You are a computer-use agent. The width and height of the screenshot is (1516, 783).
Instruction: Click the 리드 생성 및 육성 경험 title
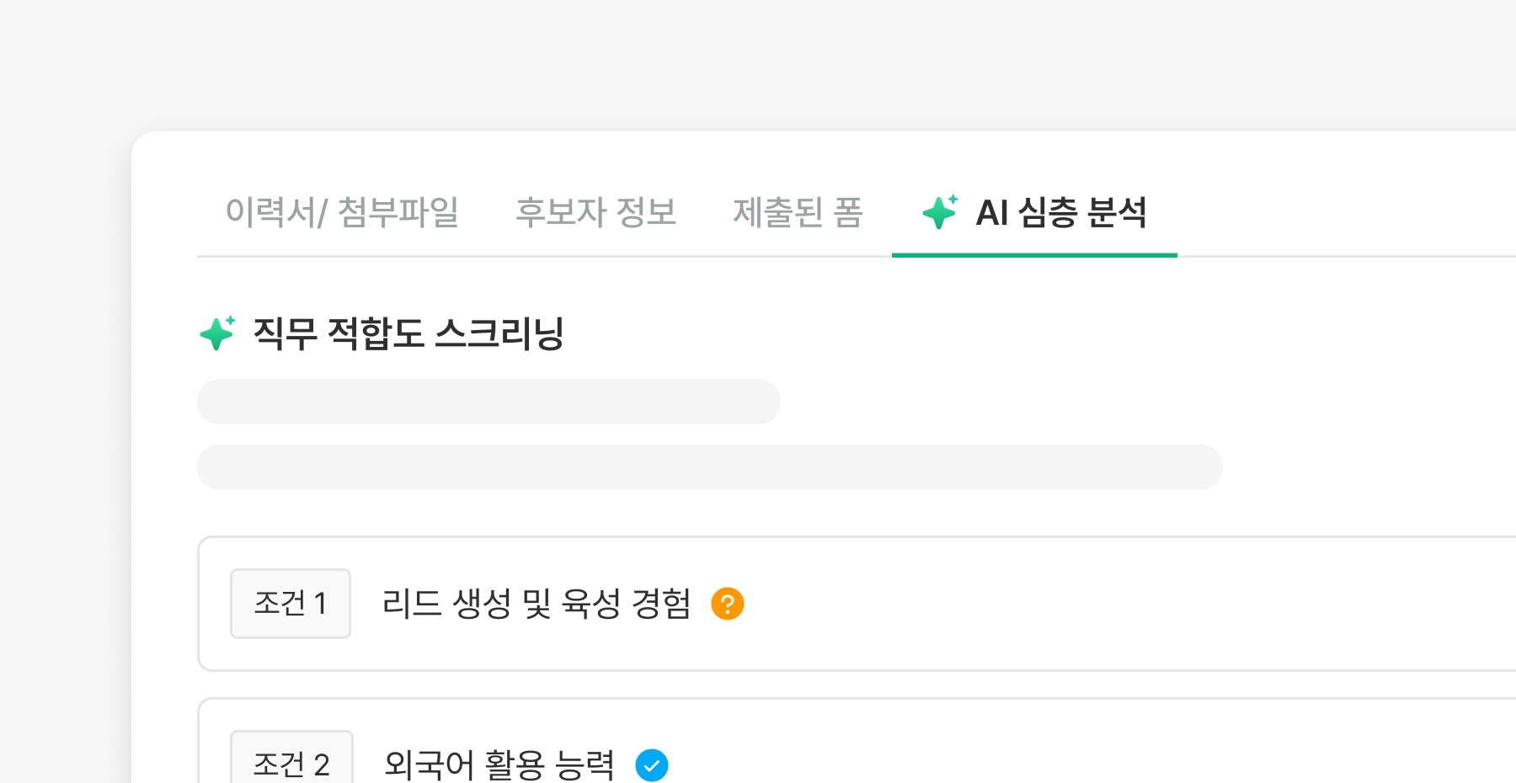pos(536,604)
